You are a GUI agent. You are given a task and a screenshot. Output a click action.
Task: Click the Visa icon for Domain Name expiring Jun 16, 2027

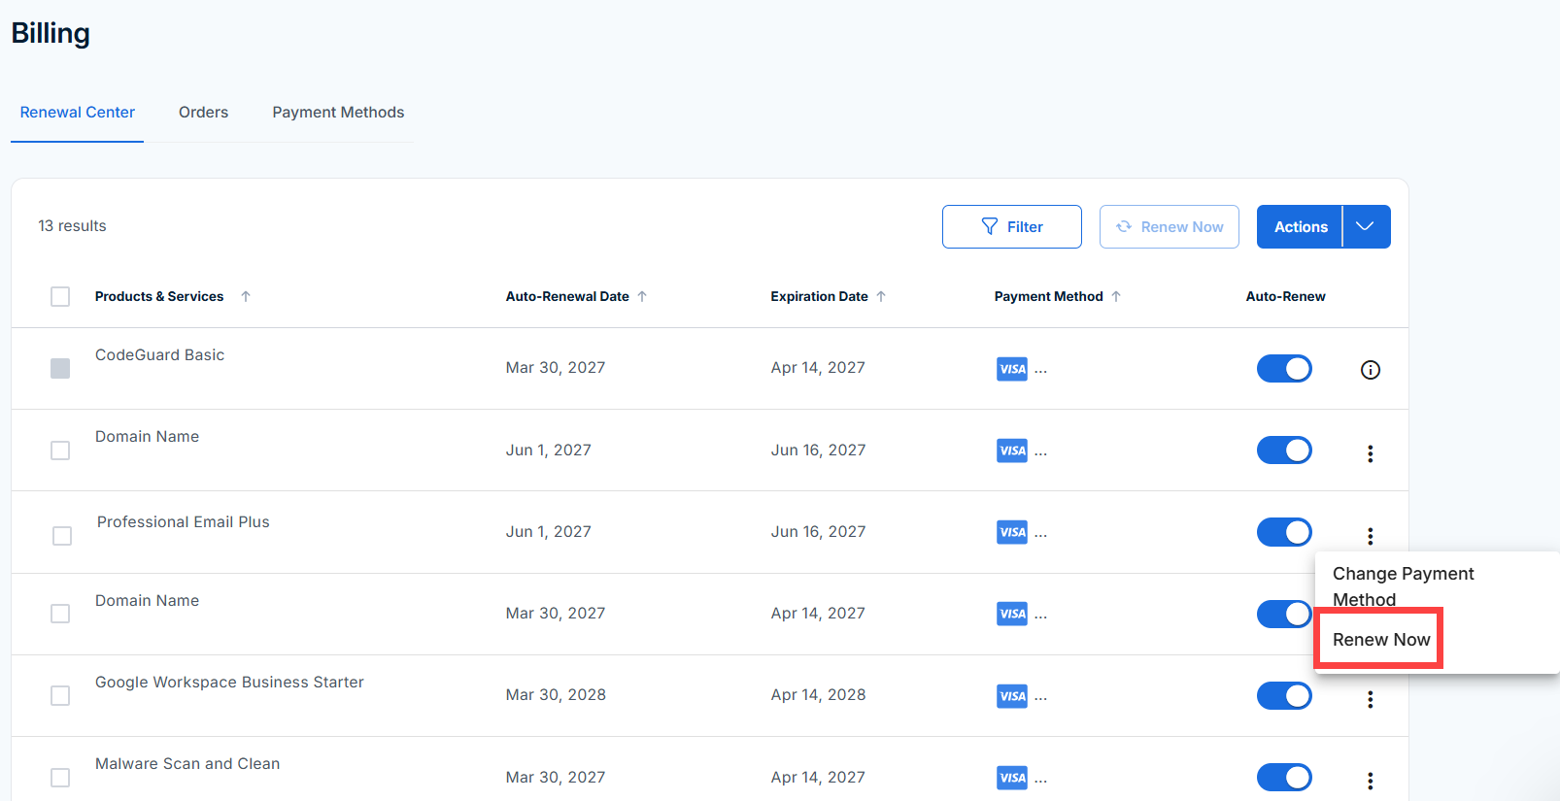(1012, 451)
